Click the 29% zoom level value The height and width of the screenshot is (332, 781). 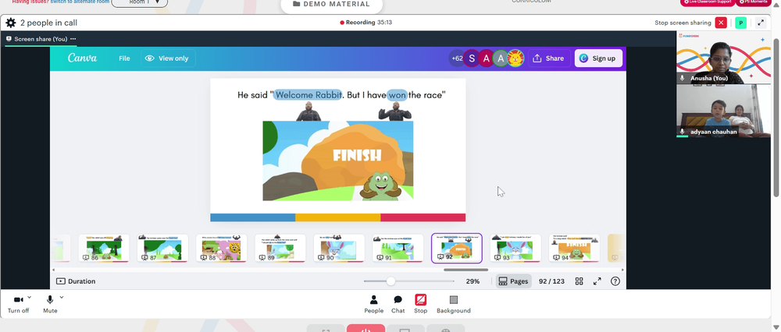pyautogui.click(x=473, y=281)
